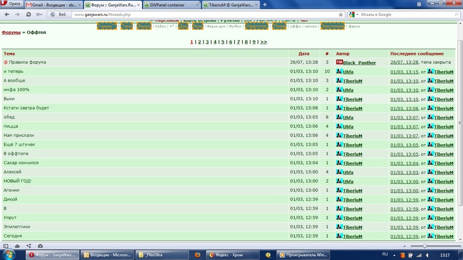This screenshot has width=463, height=260.
Task: Click into the Искать в Google search field
Action: click(x=406, y=14)
